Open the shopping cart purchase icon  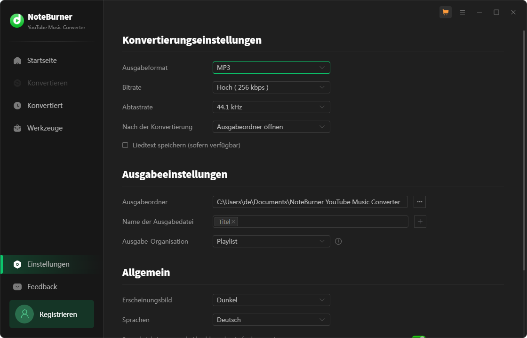tap(445, 12)
